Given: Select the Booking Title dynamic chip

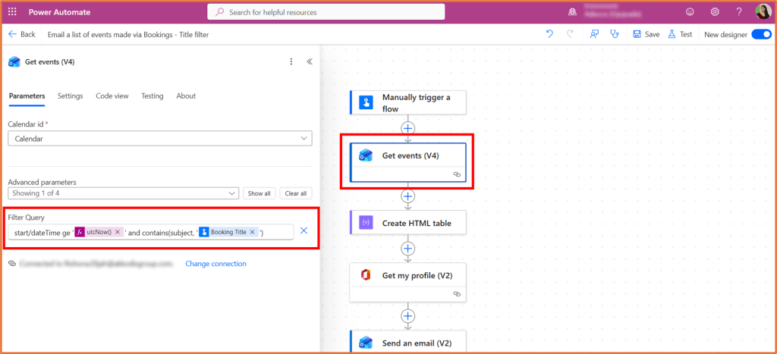Looking at the screenshot, I should pyautogui.click(x=228, y=232).
